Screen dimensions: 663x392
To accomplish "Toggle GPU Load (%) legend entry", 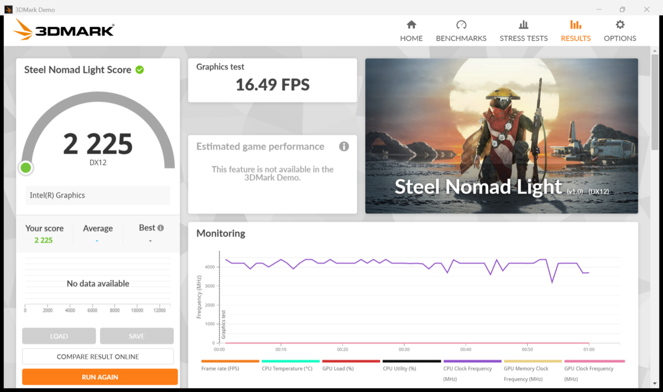I will tap(351, 365).
